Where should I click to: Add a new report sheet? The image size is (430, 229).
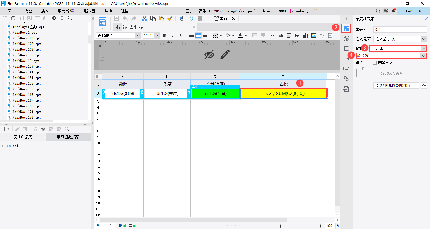point(123,226)
